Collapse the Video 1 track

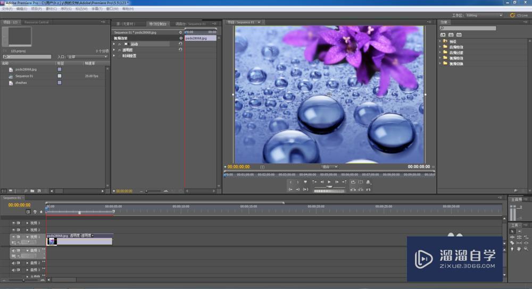pyautogui.click(x=27, y=237)
